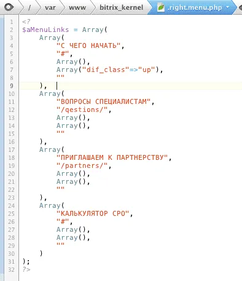Viewport: 242px width, 281px height.
Task: Select line number 9 in gutter
Action: 12,86
